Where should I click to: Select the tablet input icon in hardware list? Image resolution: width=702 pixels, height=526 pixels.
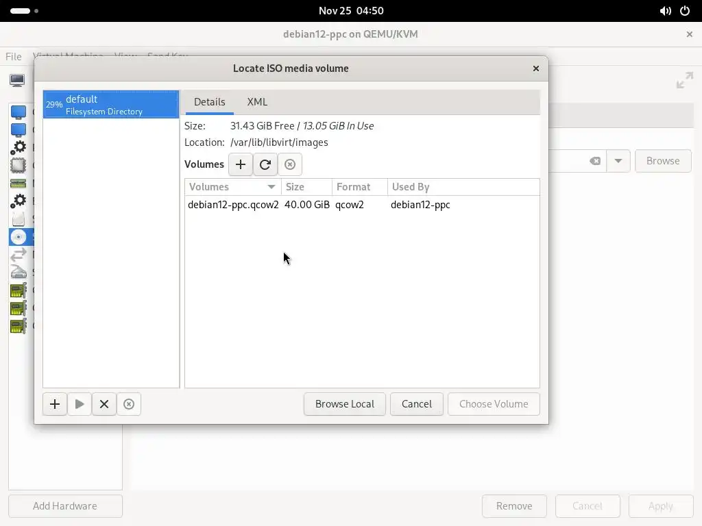click(x=18, y=272)
